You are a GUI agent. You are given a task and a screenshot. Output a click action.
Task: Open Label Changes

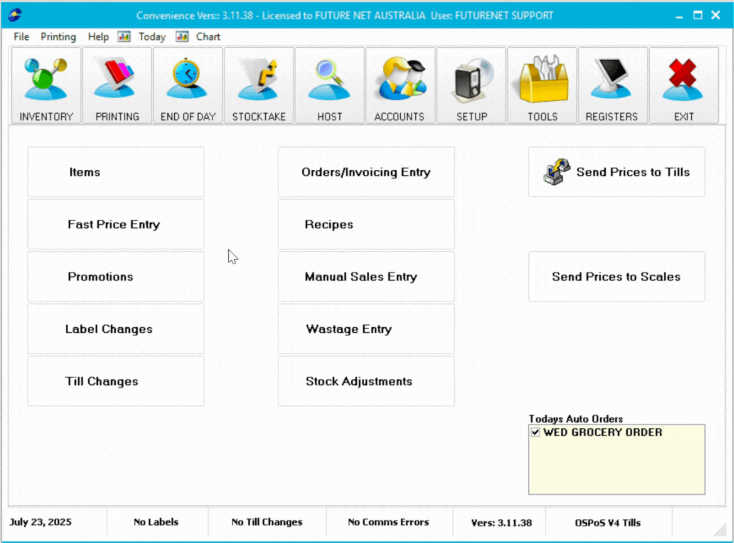[116, 329]
